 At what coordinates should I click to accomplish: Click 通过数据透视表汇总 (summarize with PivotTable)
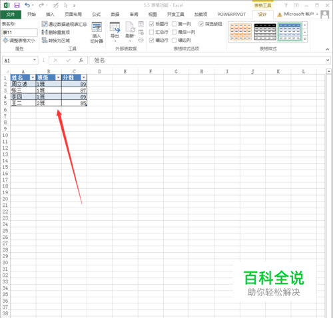pos(64,24)
